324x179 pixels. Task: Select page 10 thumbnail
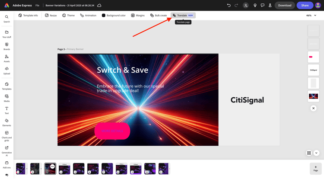click(150, 169)
